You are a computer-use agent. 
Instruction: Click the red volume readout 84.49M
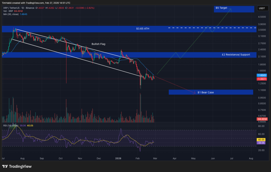[262, 119]
